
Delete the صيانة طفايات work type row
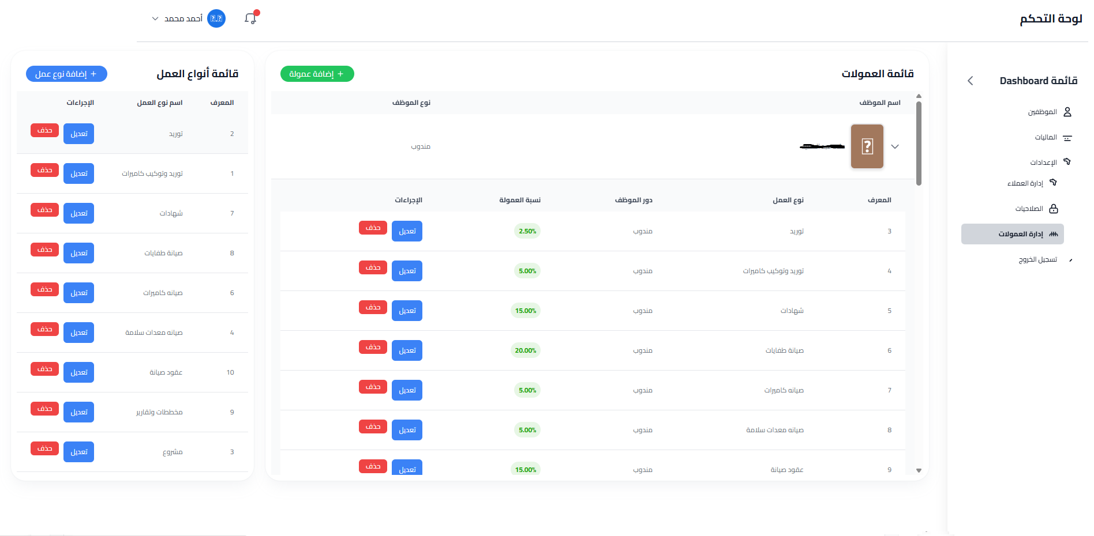coord(44,250)
